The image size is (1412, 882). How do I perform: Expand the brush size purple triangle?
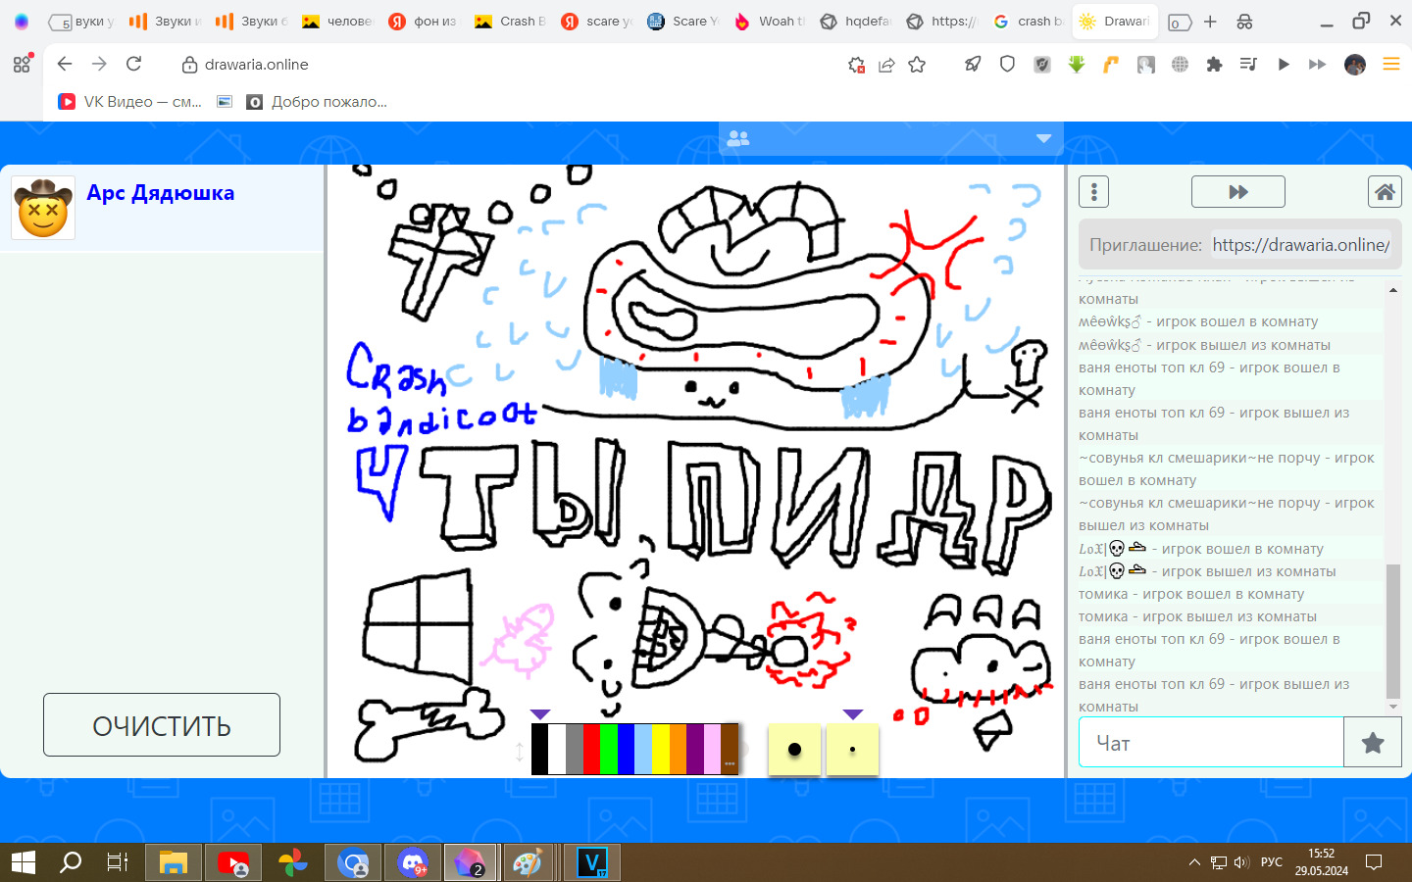[x=852, y=714]
